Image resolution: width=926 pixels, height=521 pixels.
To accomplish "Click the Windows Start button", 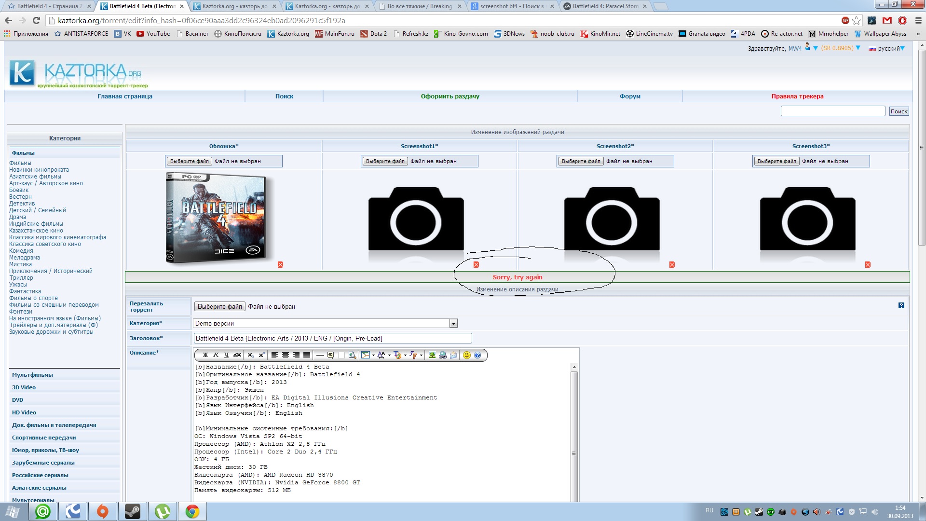I will tap(13, 511).
